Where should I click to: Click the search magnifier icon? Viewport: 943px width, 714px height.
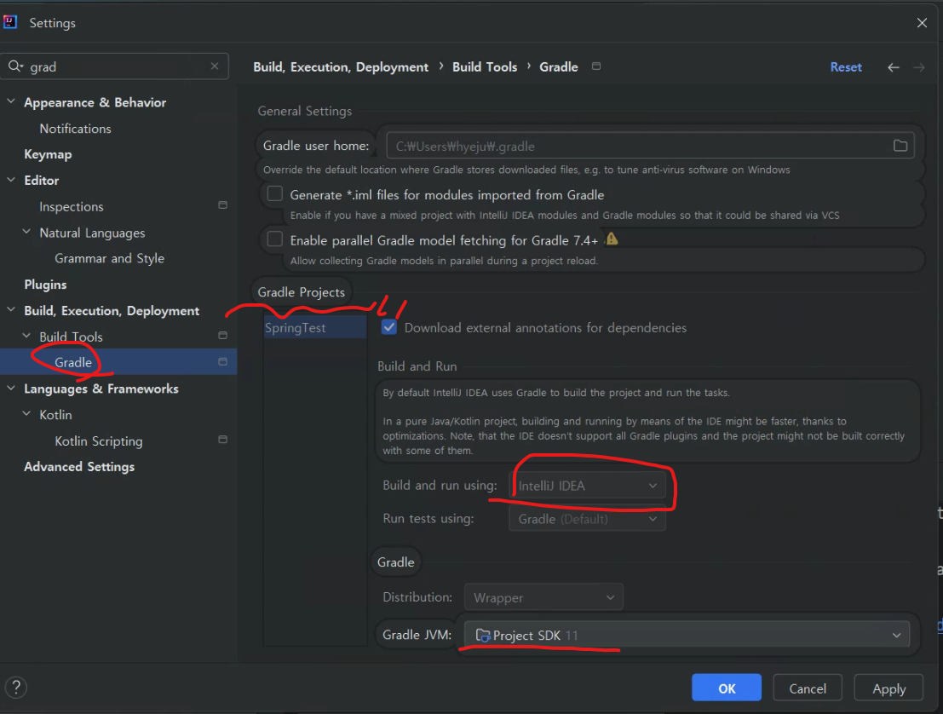pos(15,66)
